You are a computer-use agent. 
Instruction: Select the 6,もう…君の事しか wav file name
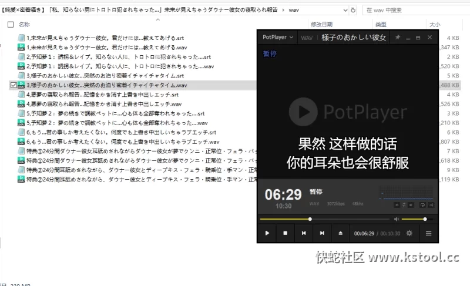click(123, 142)
